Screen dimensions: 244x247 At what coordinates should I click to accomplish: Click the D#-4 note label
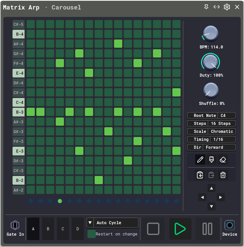pos(18,83)
